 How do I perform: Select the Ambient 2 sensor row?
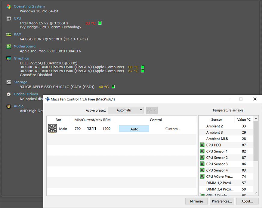point(226,126)
